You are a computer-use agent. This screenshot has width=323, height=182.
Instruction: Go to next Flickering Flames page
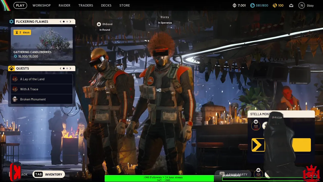(70, 22)
